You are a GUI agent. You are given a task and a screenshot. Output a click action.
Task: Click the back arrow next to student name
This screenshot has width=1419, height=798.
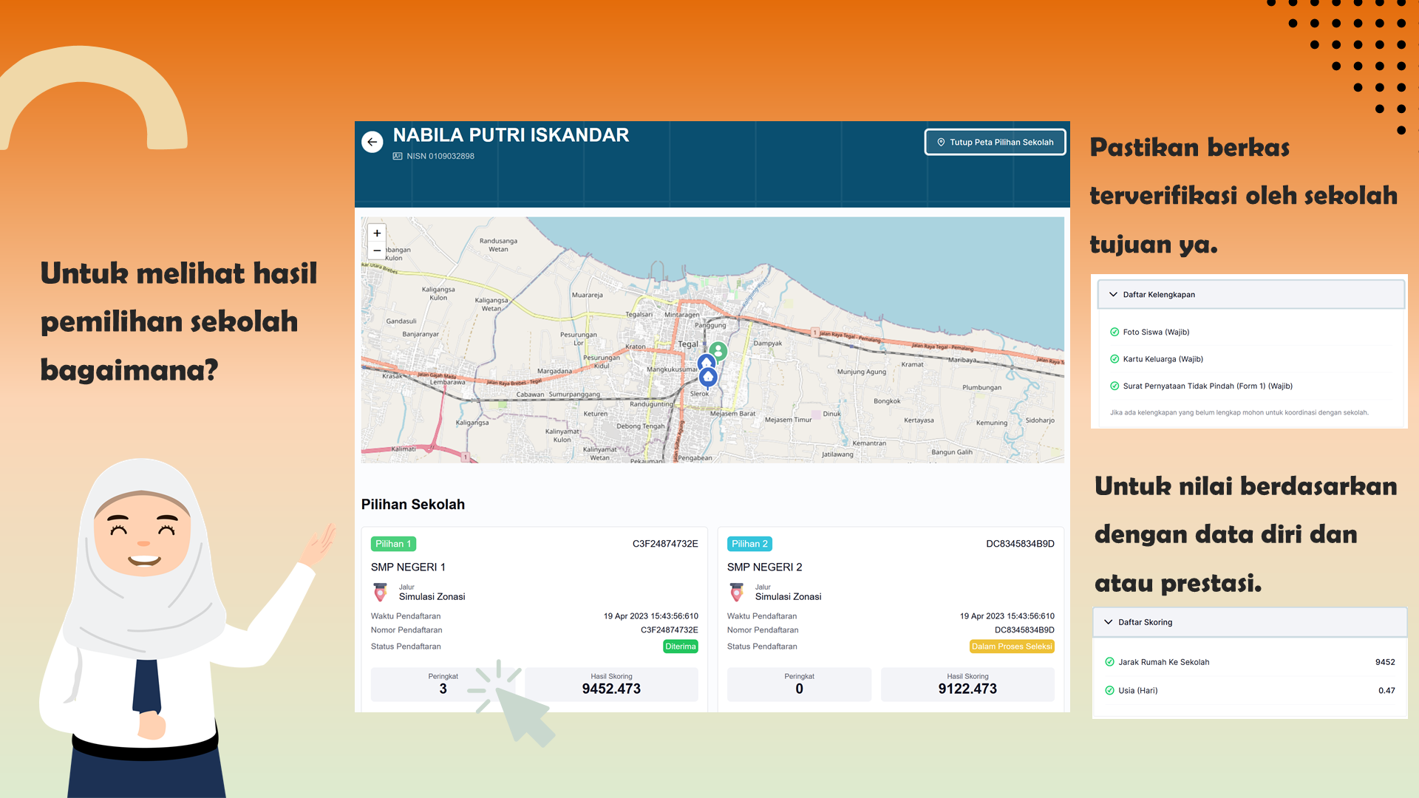(372, 142)
